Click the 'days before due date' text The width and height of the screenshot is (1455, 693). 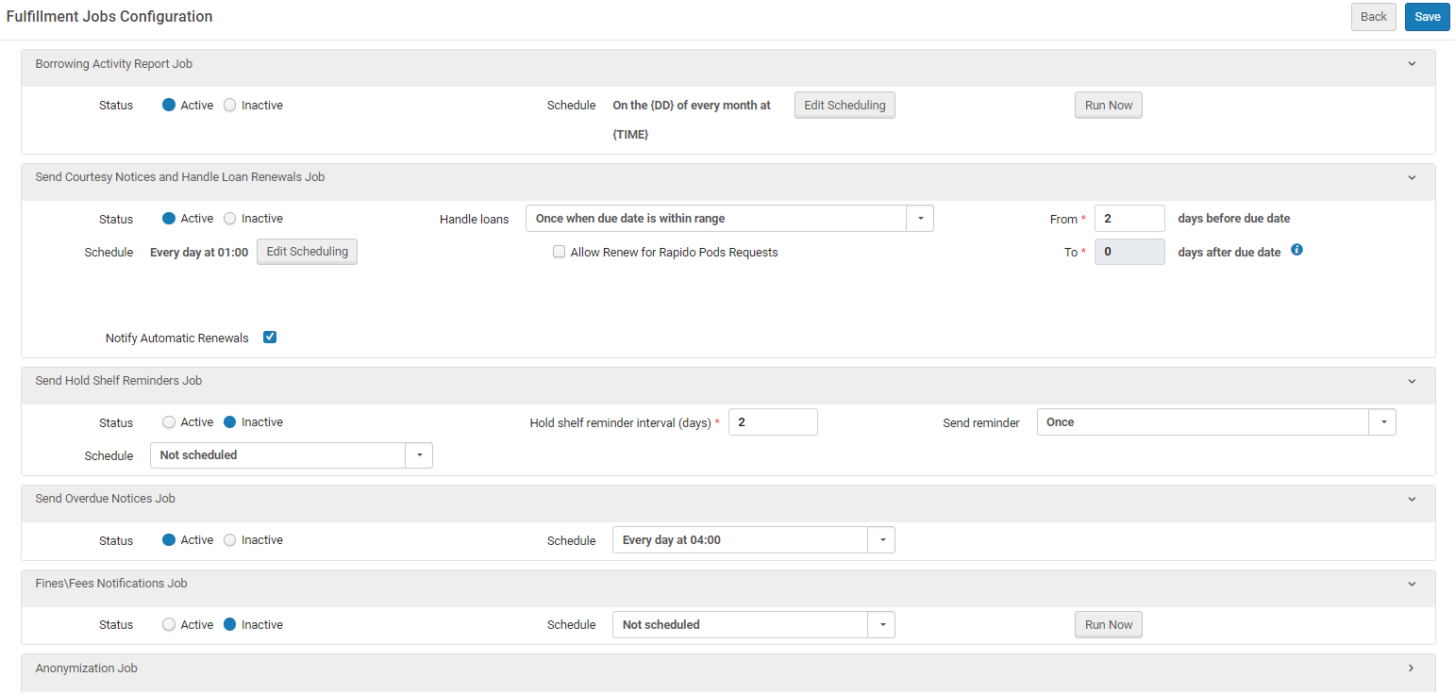[1234, 219]
